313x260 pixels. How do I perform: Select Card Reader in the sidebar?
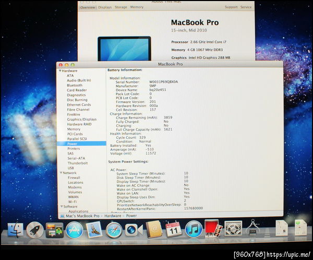click(x=77, y=90)
